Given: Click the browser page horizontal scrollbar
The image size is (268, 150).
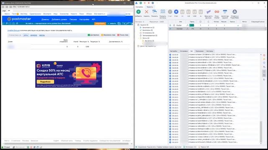Looking at the screenshot, I should [67, 144].
